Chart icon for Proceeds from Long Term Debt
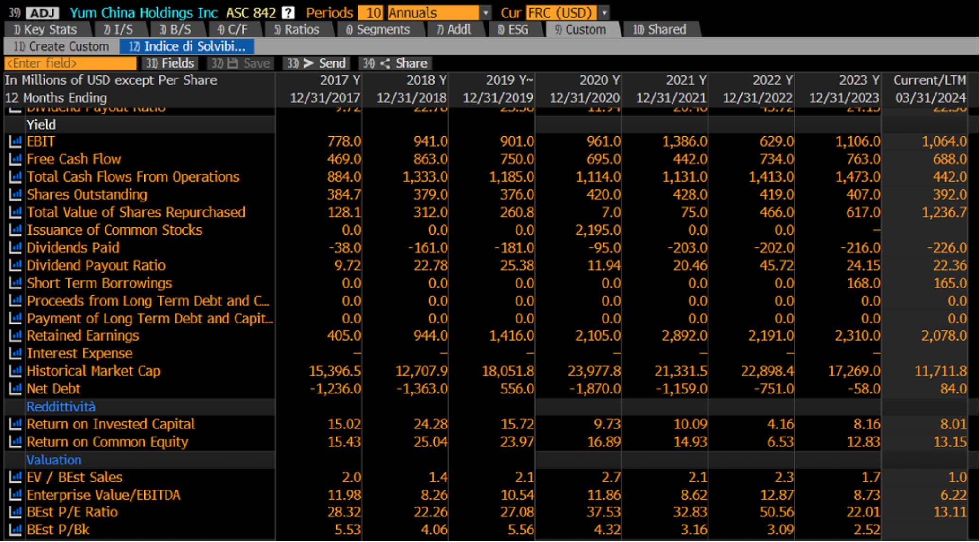The image size is (979, 542). (x=15, y=301)
